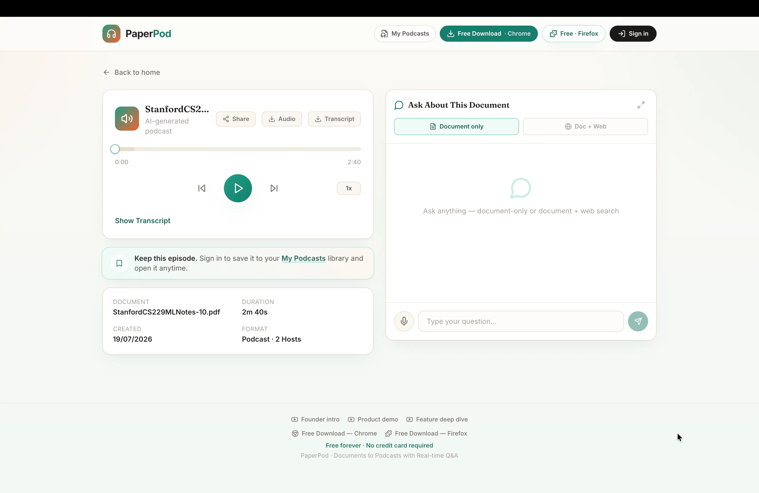
Task: Click the large chat bubble placeholder icon
Action: [x=521, y=188]
